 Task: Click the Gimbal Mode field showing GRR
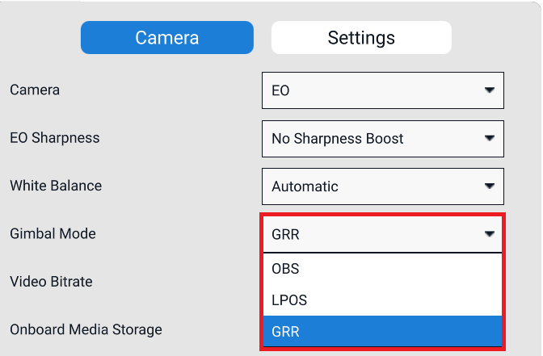[x=372, y=234]
